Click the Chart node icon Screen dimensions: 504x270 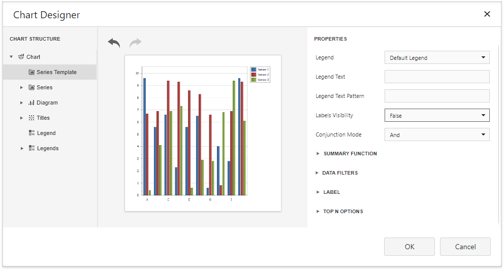coord(21,57)
